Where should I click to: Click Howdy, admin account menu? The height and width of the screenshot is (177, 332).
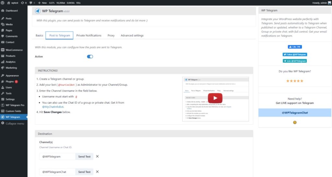(321, 3)
